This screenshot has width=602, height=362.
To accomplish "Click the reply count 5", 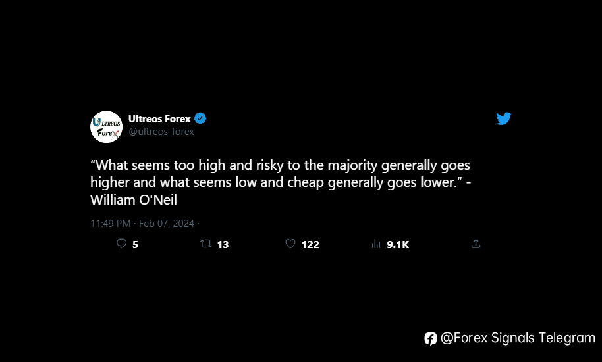I will (135, 245).
